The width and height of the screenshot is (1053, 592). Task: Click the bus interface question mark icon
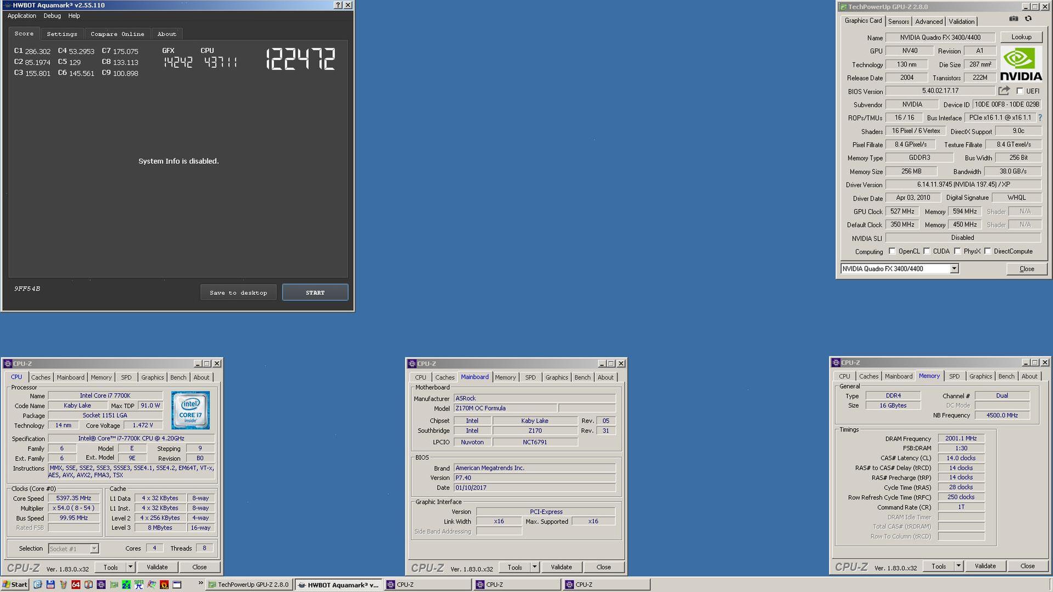1040,117
